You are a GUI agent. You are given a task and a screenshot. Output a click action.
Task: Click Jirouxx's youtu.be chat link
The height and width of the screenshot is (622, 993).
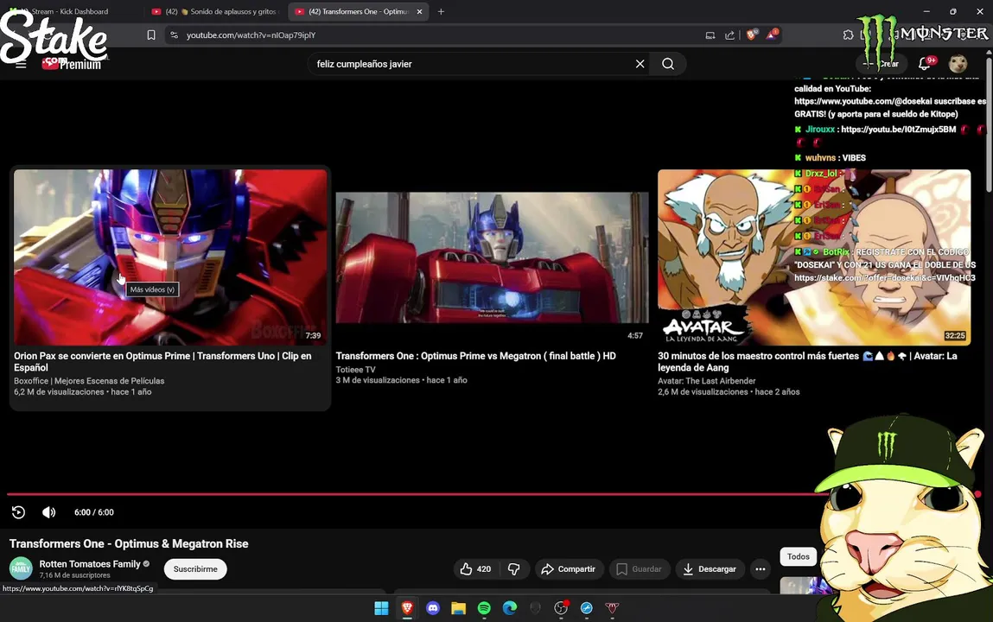(x=898, y=129)
